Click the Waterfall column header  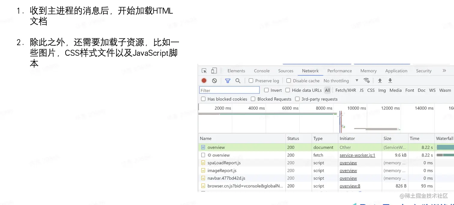pos(444,138)
